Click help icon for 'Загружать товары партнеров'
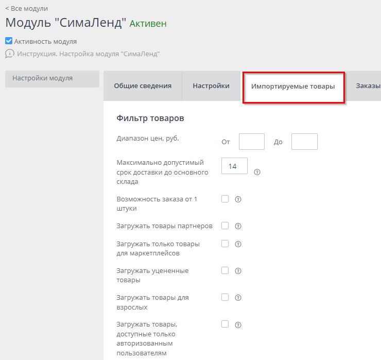Viewport: 381px width, 360px height. pos(238,226)
